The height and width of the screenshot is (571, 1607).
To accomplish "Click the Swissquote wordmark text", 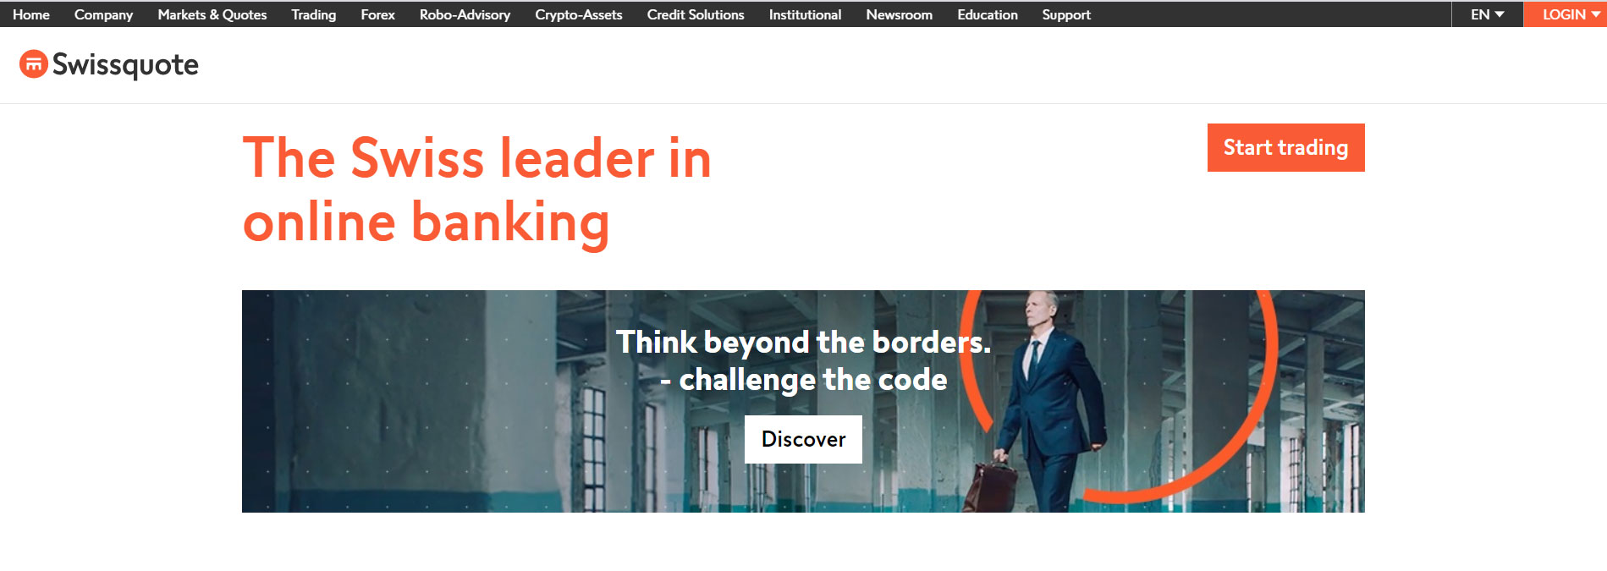I will point(125,65).
